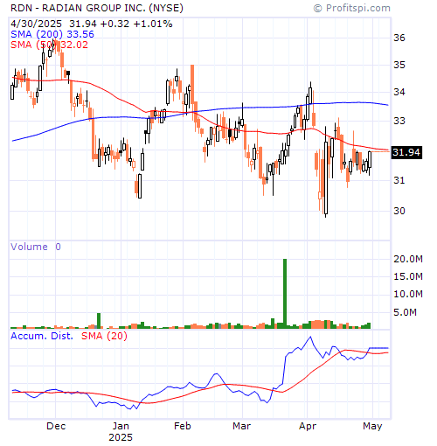Click the SMA (20) label in bottom panel
Image resolution: width=437 pixels, height=446 pixels.
click(104, 336)
